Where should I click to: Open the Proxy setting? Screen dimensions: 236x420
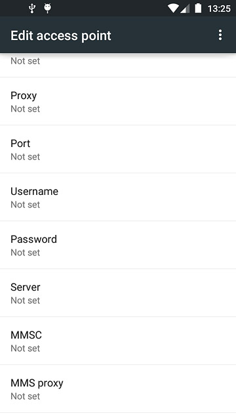point(118,101)
